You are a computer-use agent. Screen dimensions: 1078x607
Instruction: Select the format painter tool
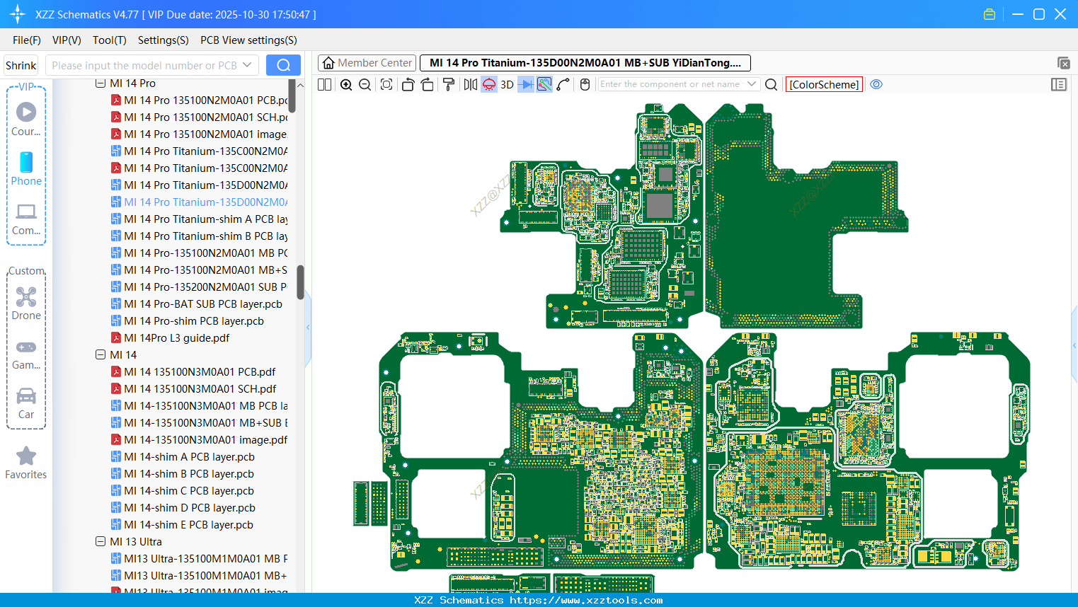click(x=449, y=85)
